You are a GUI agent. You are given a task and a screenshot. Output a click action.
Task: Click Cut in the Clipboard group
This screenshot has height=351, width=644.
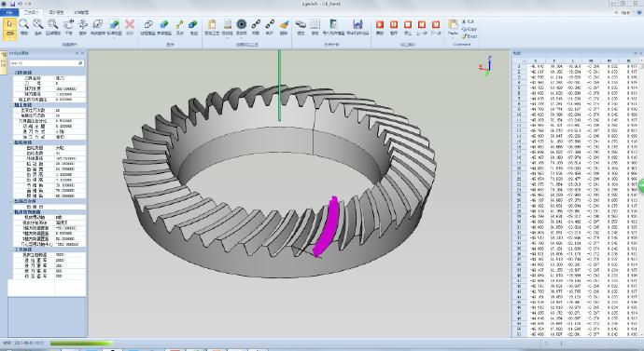pos(468,21)
